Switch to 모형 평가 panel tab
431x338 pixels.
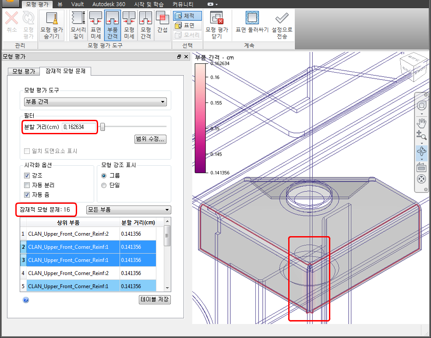point(24,72)
